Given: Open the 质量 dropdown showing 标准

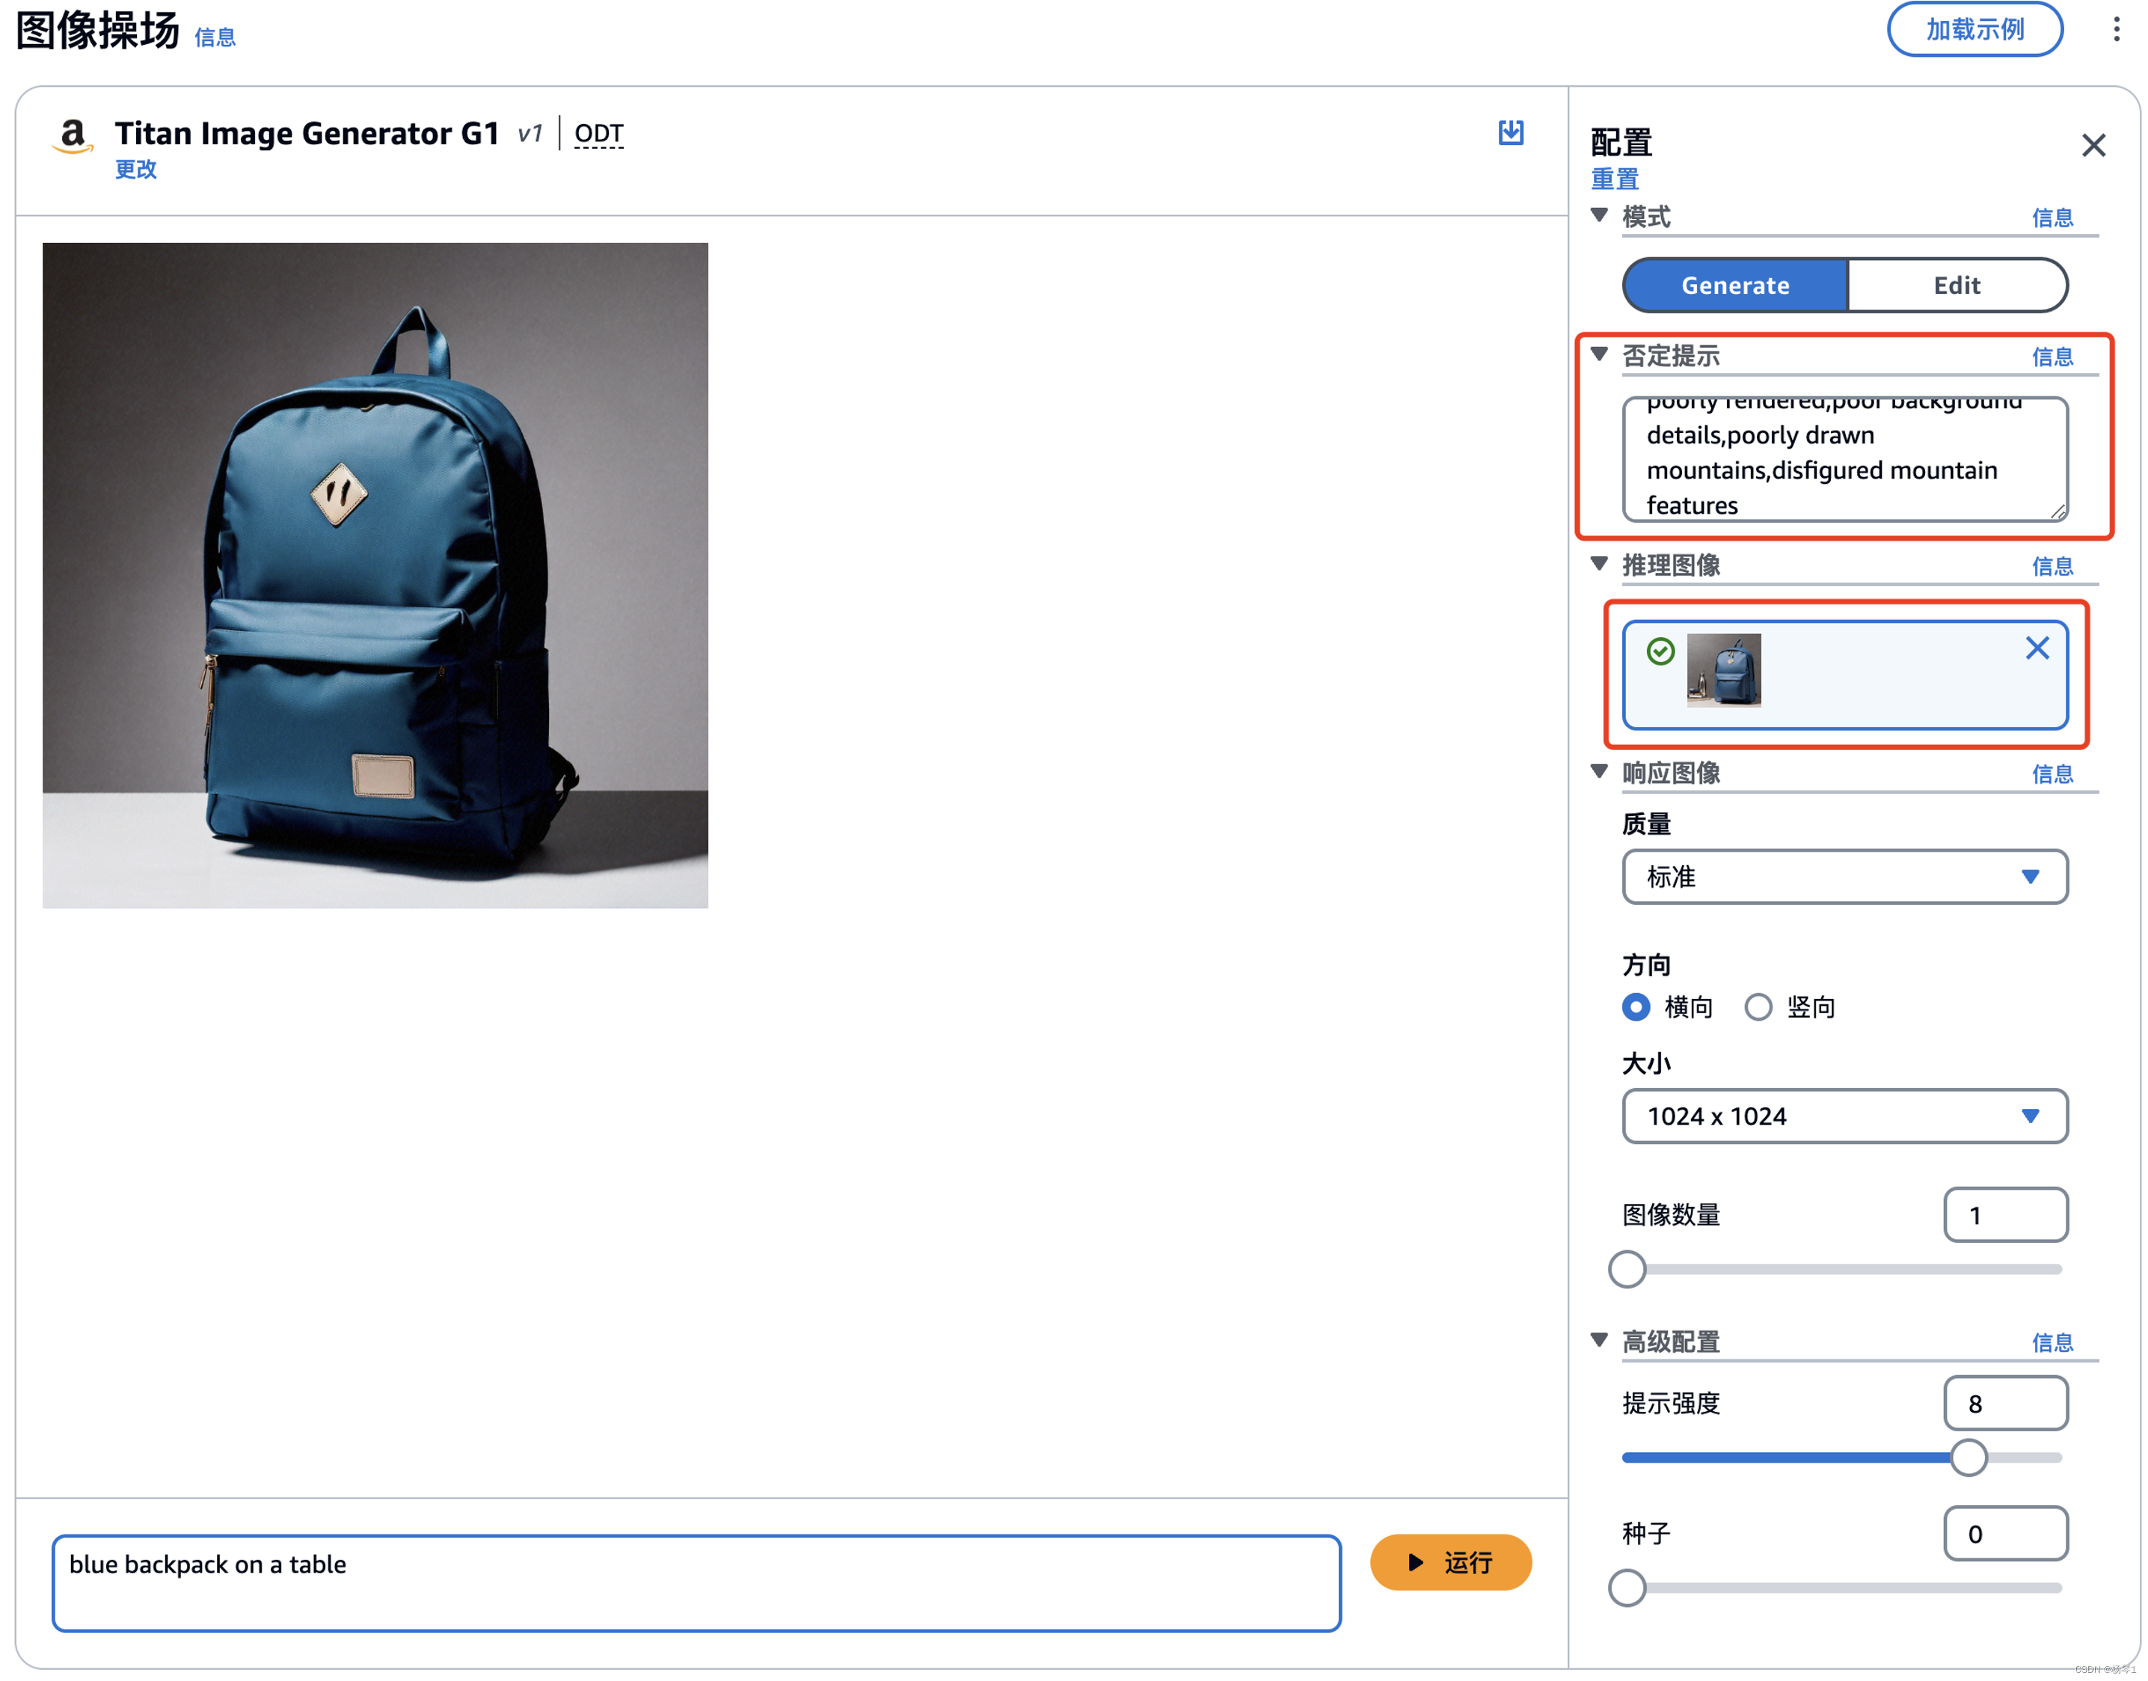Looking at the screenshot, I should point(1844,876).
